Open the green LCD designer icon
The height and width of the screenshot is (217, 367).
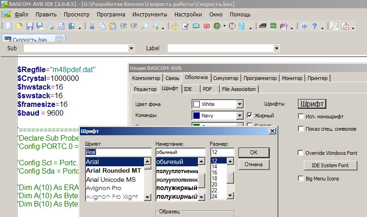tap(273, 26)
